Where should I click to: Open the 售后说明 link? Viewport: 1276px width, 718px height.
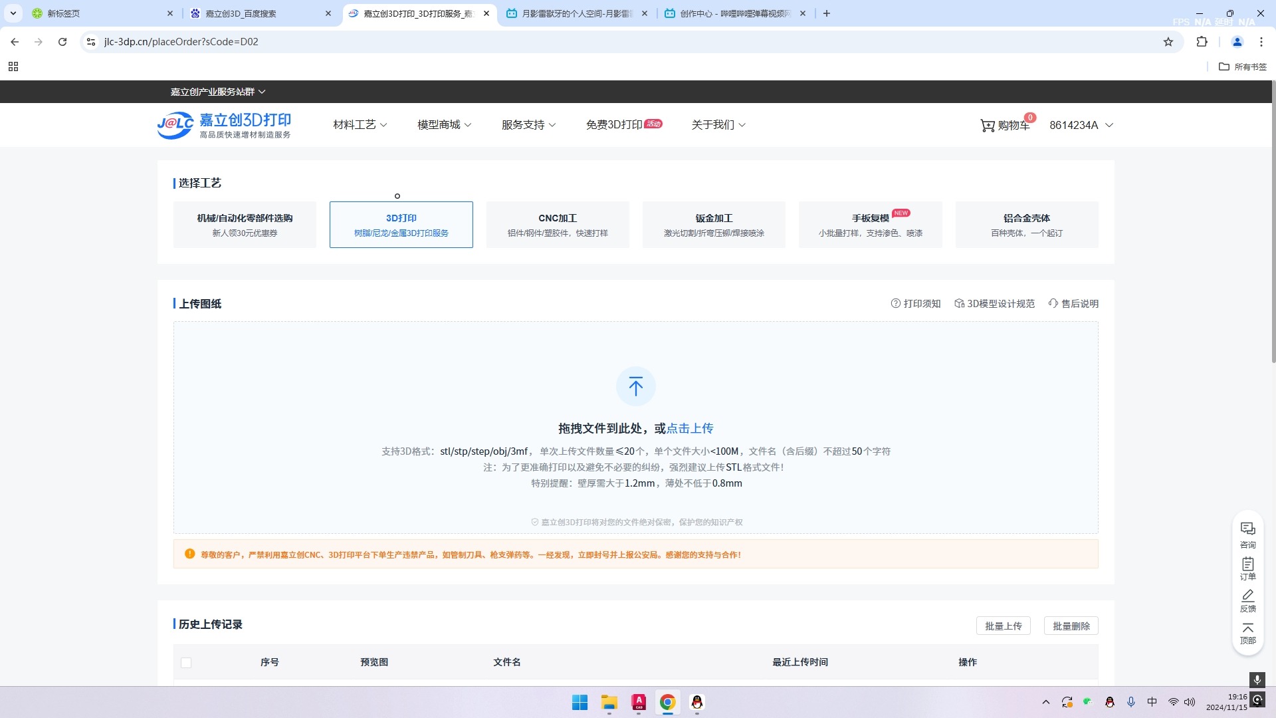1073,304
